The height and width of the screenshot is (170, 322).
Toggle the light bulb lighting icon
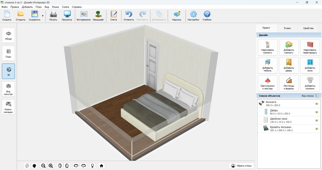click(x=93, y=166)
